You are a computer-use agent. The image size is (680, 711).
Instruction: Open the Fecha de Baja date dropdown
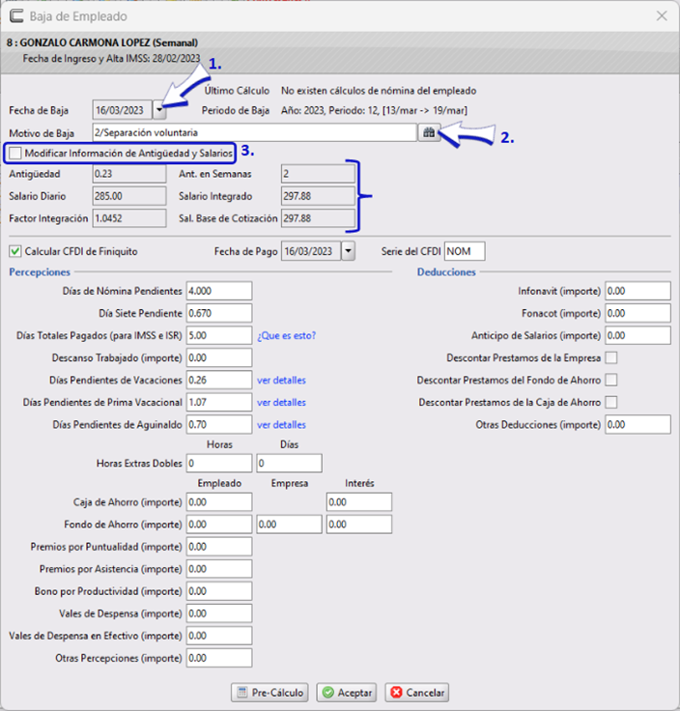tap(159, 110)
